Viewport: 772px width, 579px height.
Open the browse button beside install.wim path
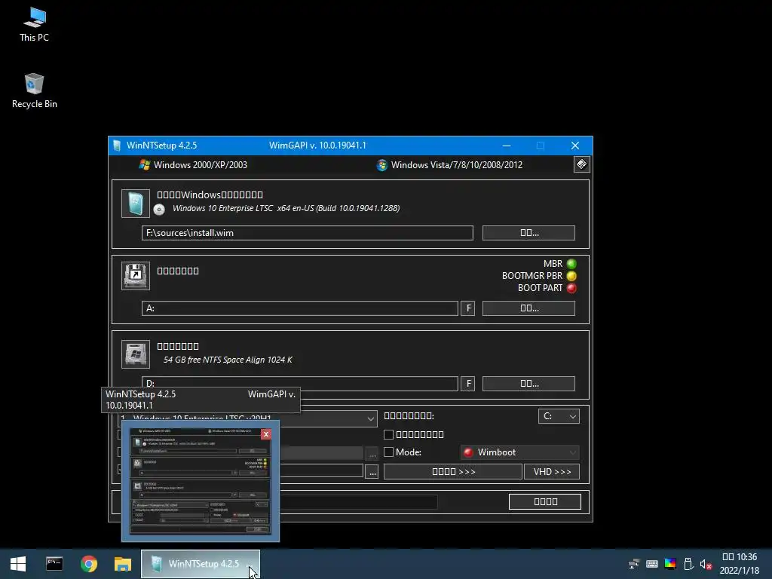[528, 233]
